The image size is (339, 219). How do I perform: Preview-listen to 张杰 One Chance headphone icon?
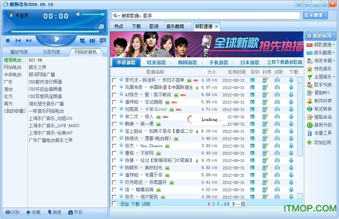[277, 145]
